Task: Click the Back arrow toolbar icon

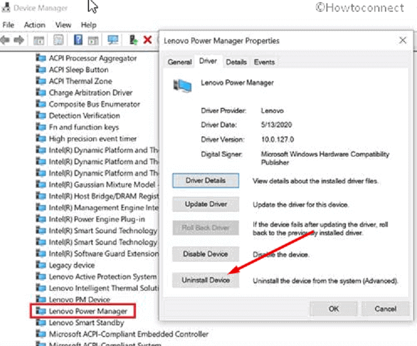Action: coord(6,40)
